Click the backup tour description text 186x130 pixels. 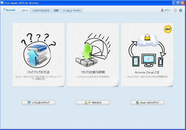[x=38, y=78]
